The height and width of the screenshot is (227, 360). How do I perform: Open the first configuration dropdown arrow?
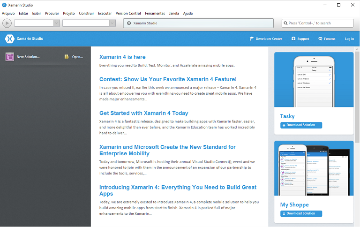56,23
